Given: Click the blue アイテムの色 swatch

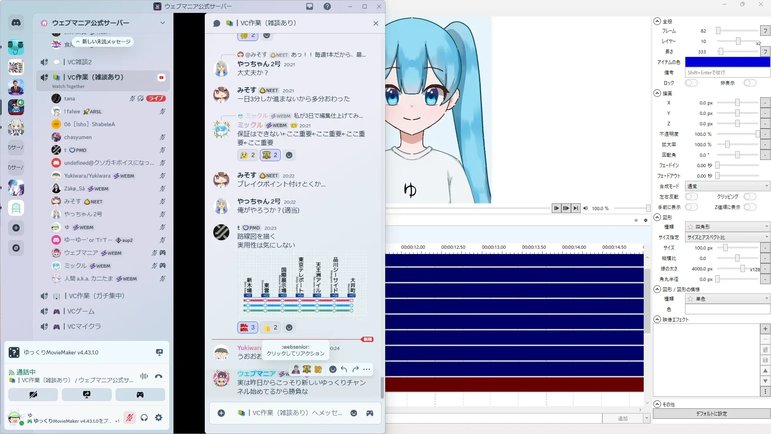Looking at the screenshot, I should pyautogui.click(x=727, y=62).
